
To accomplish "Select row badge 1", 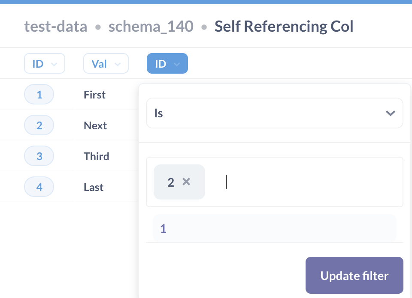I will pos(39,94).
